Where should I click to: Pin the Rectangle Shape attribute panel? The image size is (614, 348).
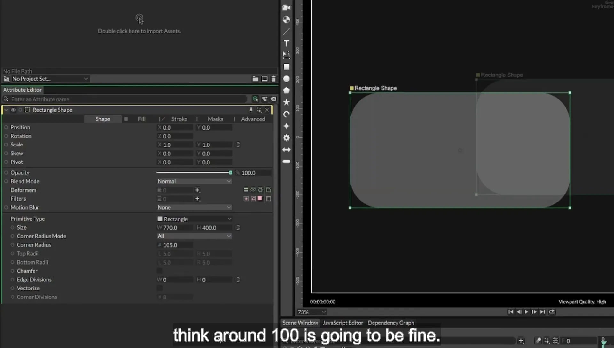pyautogui.click(x=251, y=110)
